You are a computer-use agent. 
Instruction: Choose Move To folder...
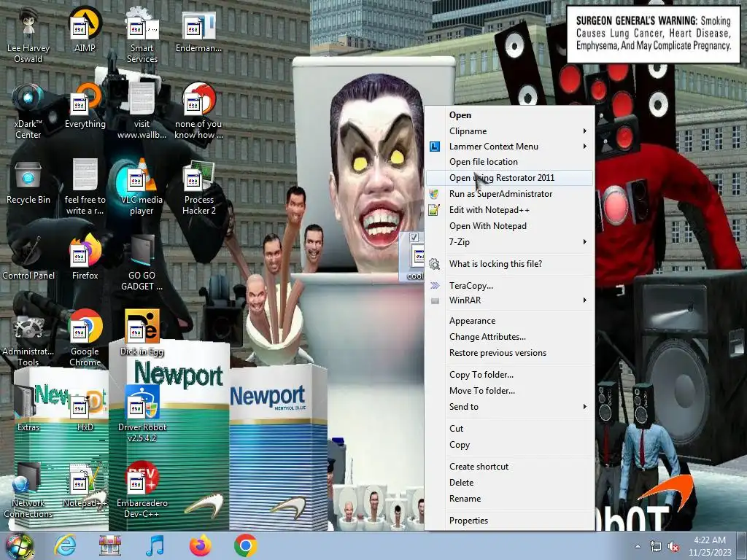point(508,391)
